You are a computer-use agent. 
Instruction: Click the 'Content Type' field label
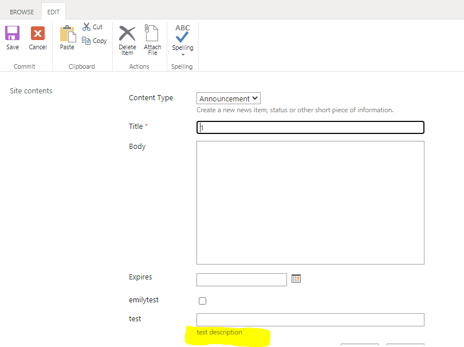point(151,98)
